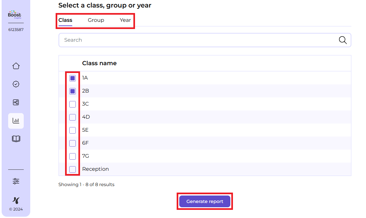Open the open-book sidebar icon
The width and height of the screenshot is (366, 218).
(x=16, y=139)
